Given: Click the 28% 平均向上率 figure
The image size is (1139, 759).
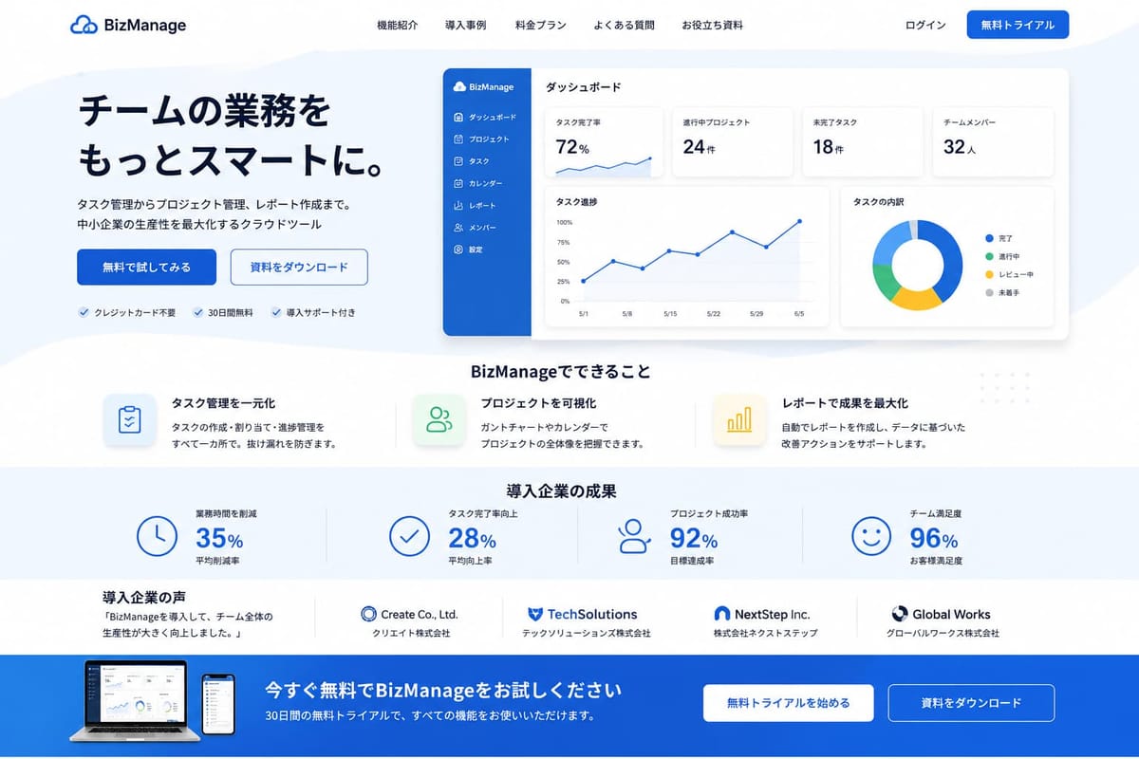Looking at the screenshot, I should point(472,539).
